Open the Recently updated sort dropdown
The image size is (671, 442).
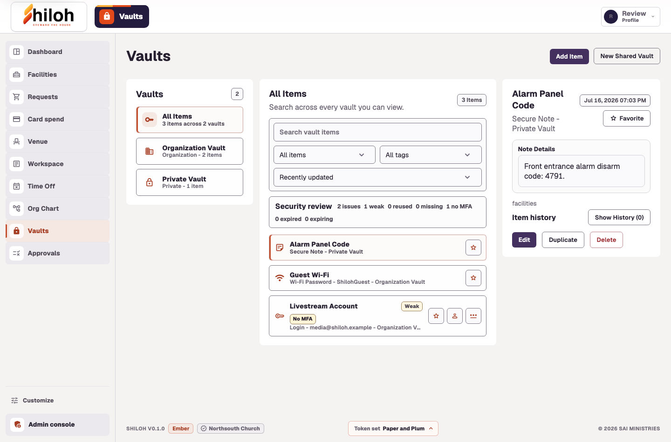(377, 177)
